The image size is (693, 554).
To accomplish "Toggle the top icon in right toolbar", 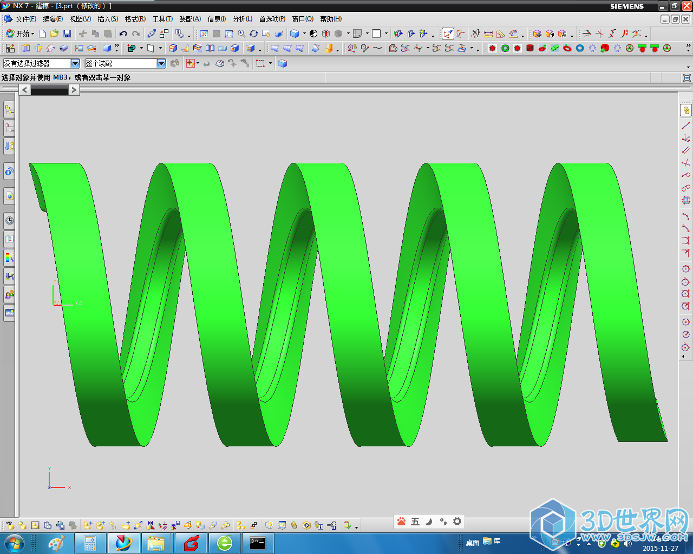I will (x=686, y=110).
